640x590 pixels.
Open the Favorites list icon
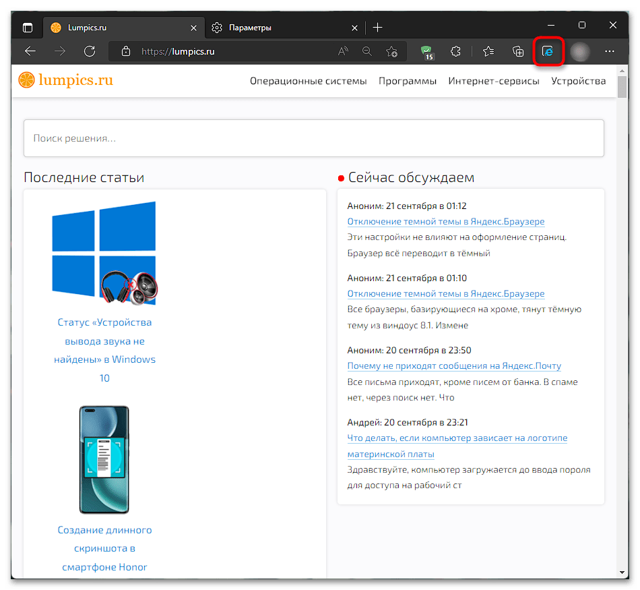pyautogui.click(x=488, y=51)
